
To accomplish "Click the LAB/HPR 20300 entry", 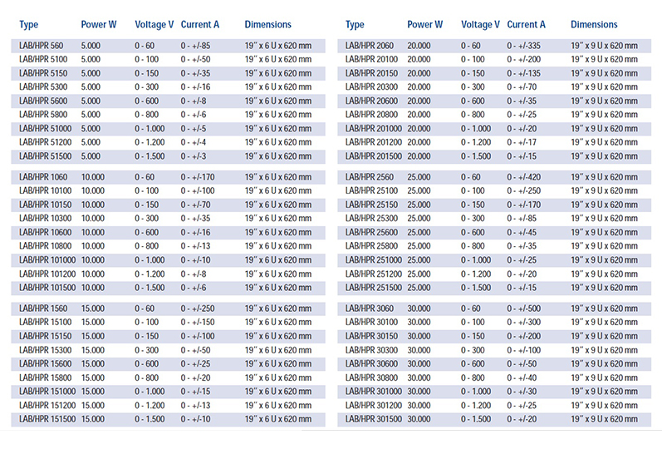I will [371, 87].
